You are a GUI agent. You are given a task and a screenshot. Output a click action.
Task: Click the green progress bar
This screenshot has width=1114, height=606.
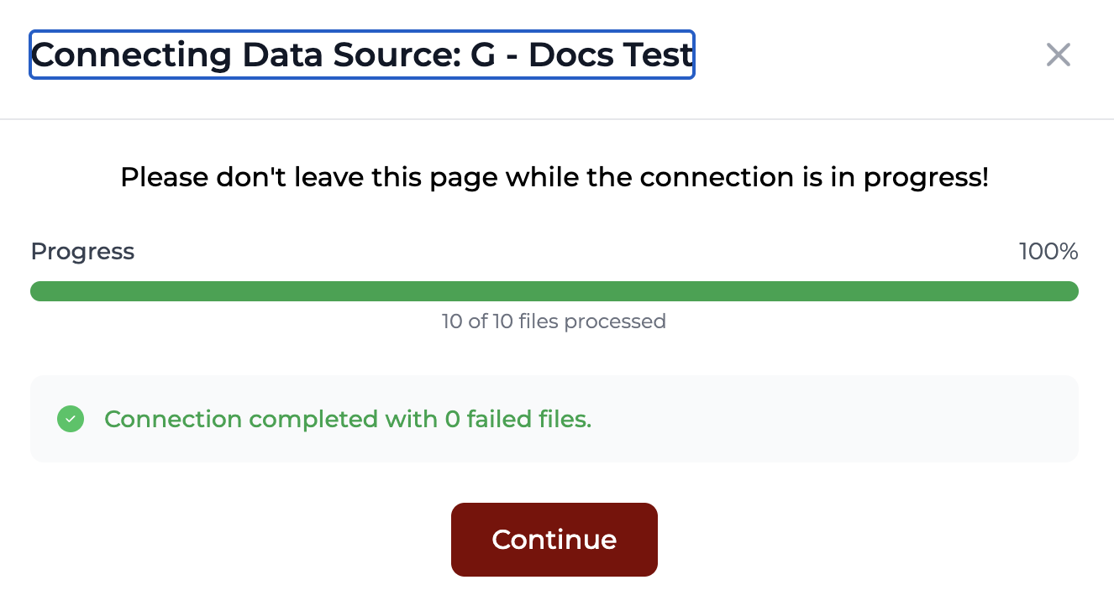pyautogui.click(x=554, y=291)
